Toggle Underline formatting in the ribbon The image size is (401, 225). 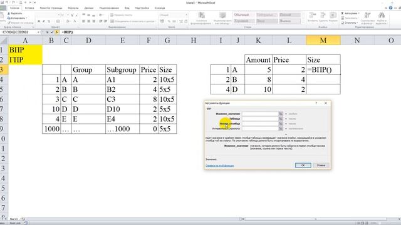point(49,21)
